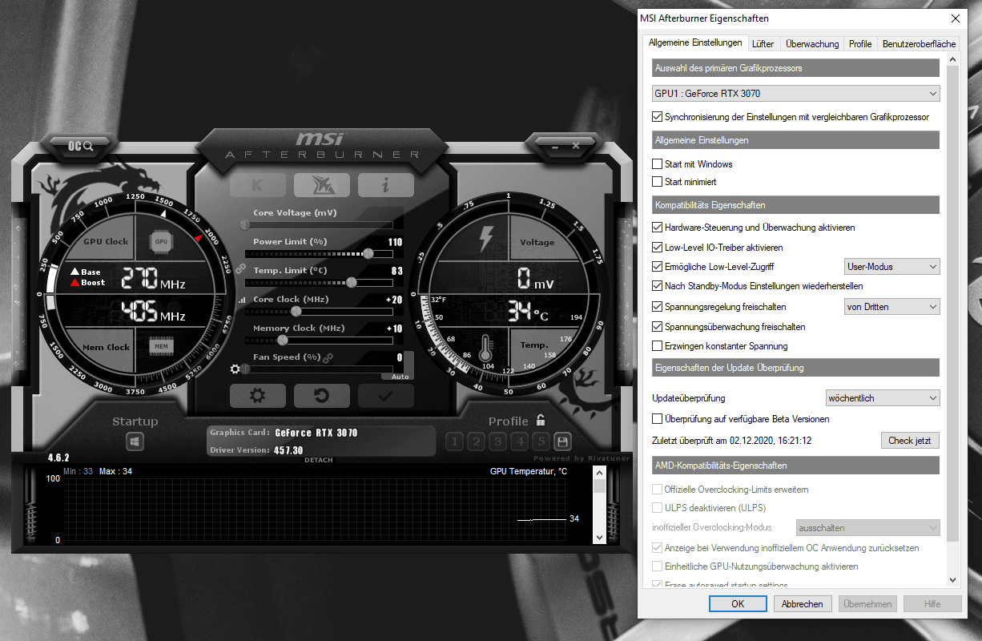
Task: Click the profile lock icon
Action: point(541,420)
